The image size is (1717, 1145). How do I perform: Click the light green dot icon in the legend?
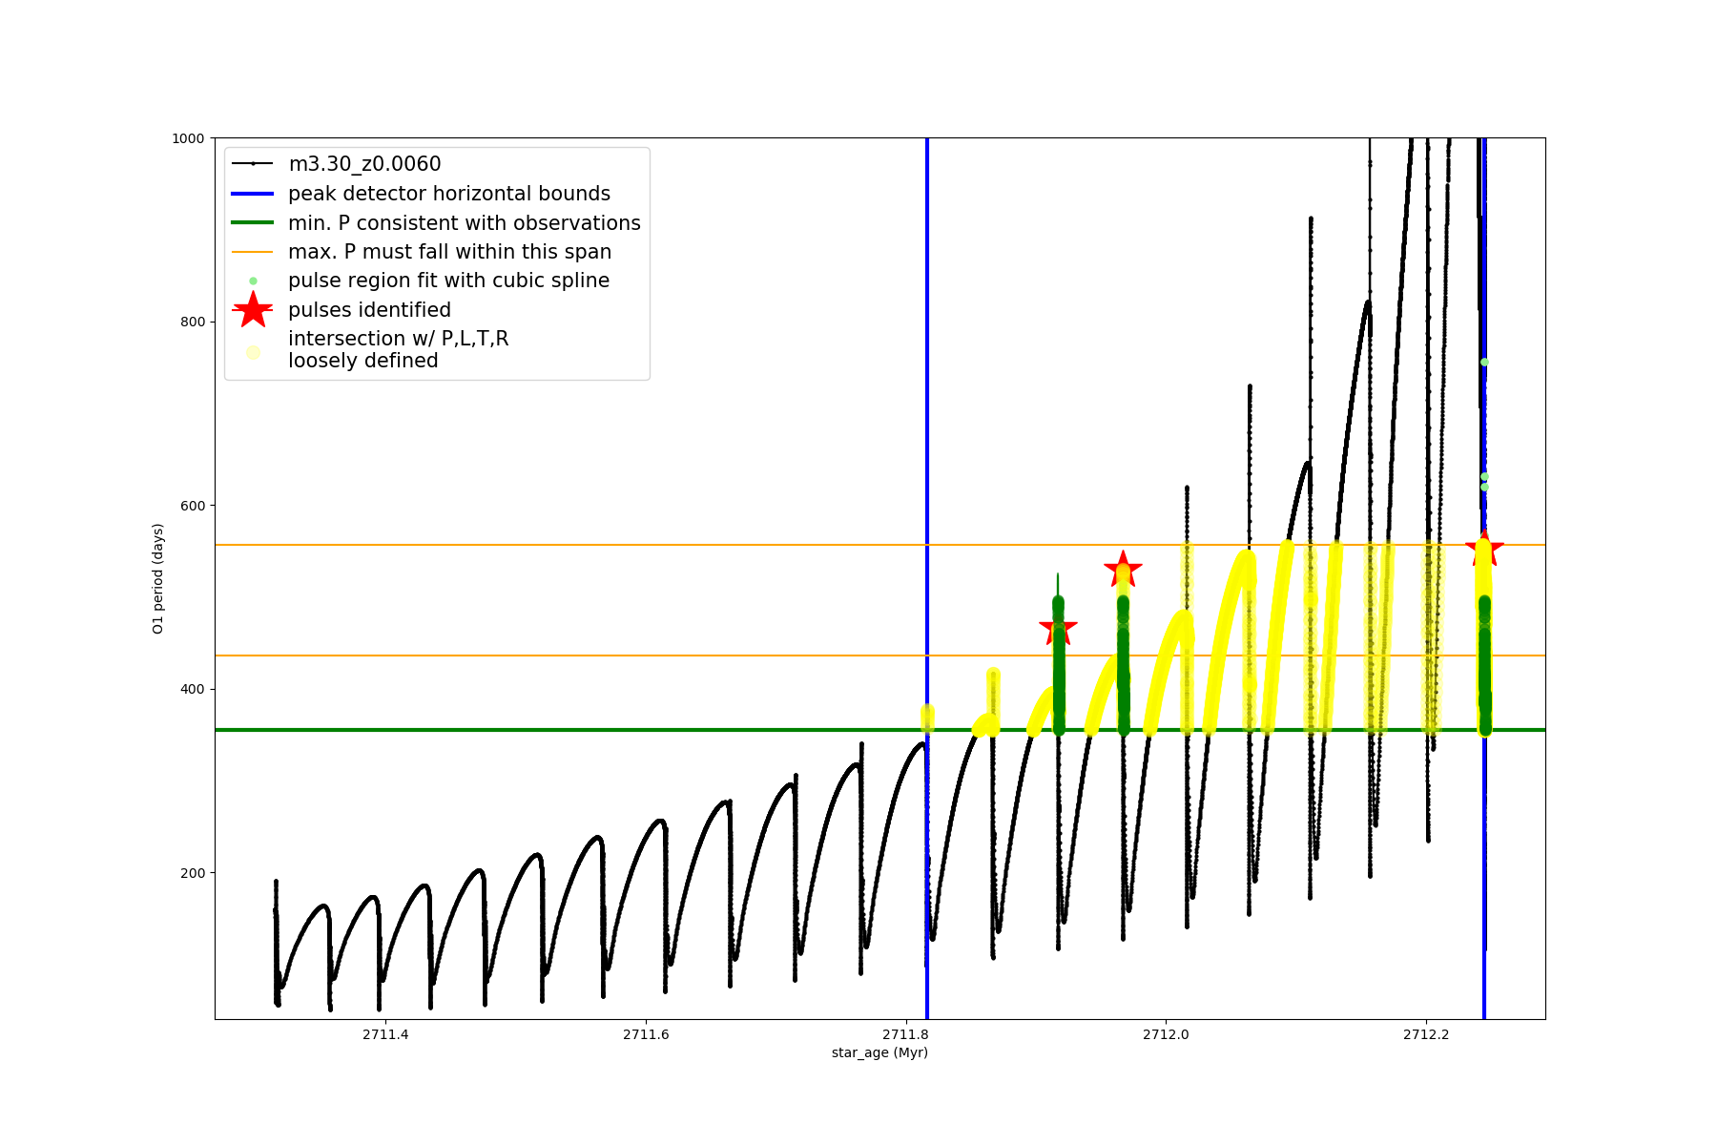click(x=253, y=281)
